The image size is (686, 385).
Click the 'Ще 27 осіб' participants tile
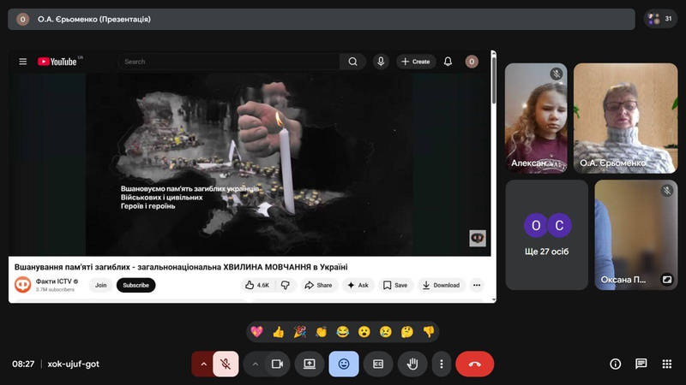547,234
